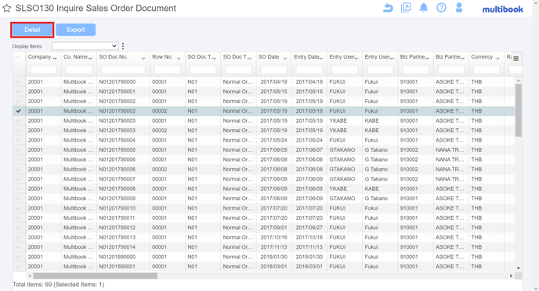Click the SO Date filter field

coord(273,70)
